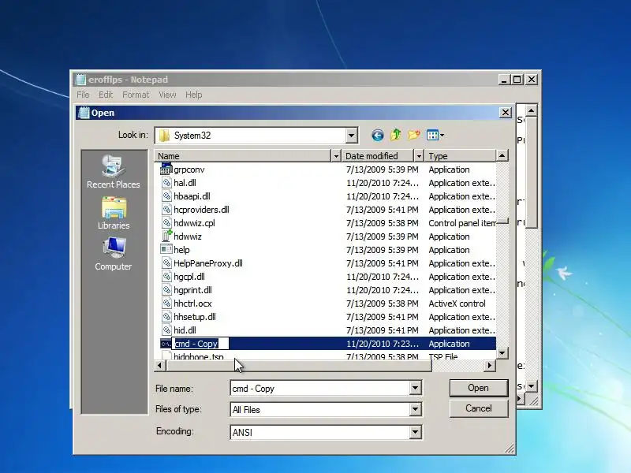631x473 pixels.
Task: Click the hhctrl.ocx ActiveX control type cell
Action: click(457, 304)
